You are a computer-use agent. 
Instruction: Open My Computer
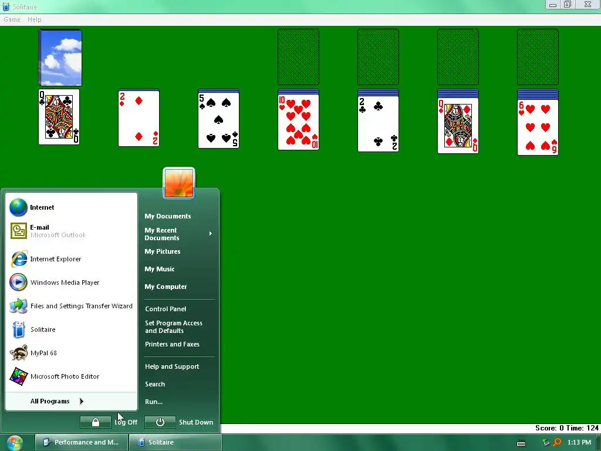(x=166, y=287)
